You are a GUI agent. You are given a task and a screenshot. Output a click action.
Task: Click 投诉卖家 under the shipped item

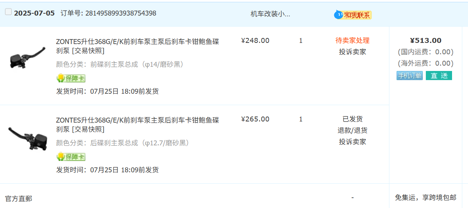(x=353, y=142)
